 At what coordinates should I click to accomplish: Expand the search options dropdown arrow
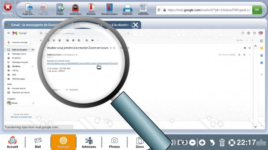128,33
